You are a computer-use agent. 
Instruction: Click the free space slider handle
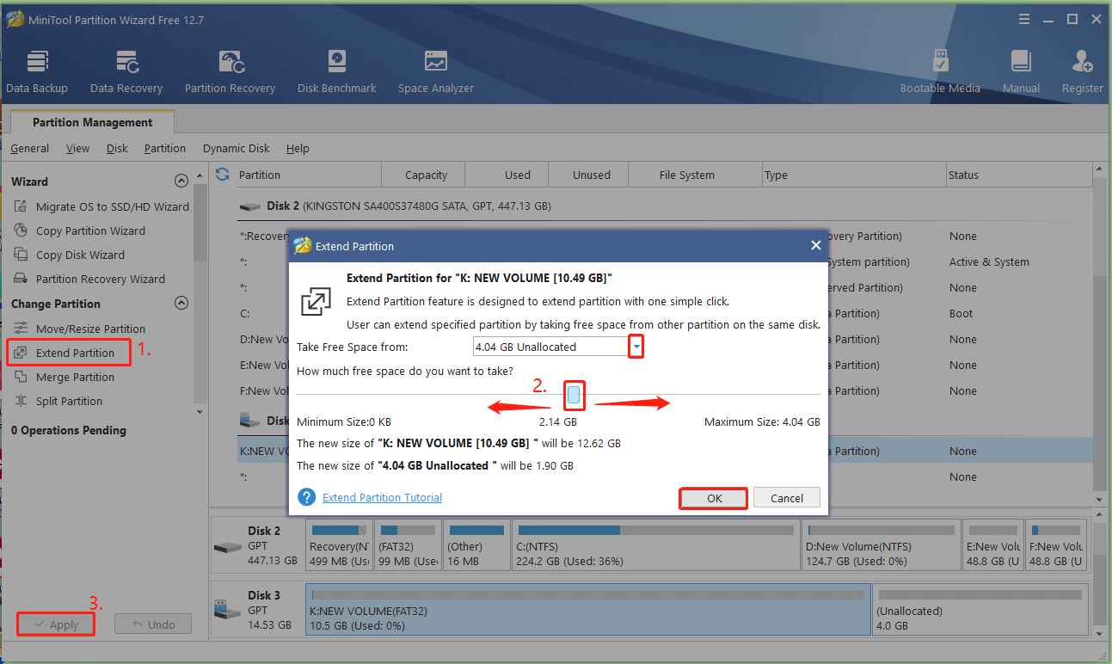tap(574, 395)
